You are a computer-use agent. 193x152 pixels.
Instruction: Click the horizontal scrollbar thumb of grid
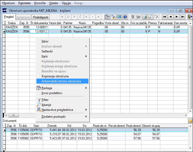click(14, 115)
